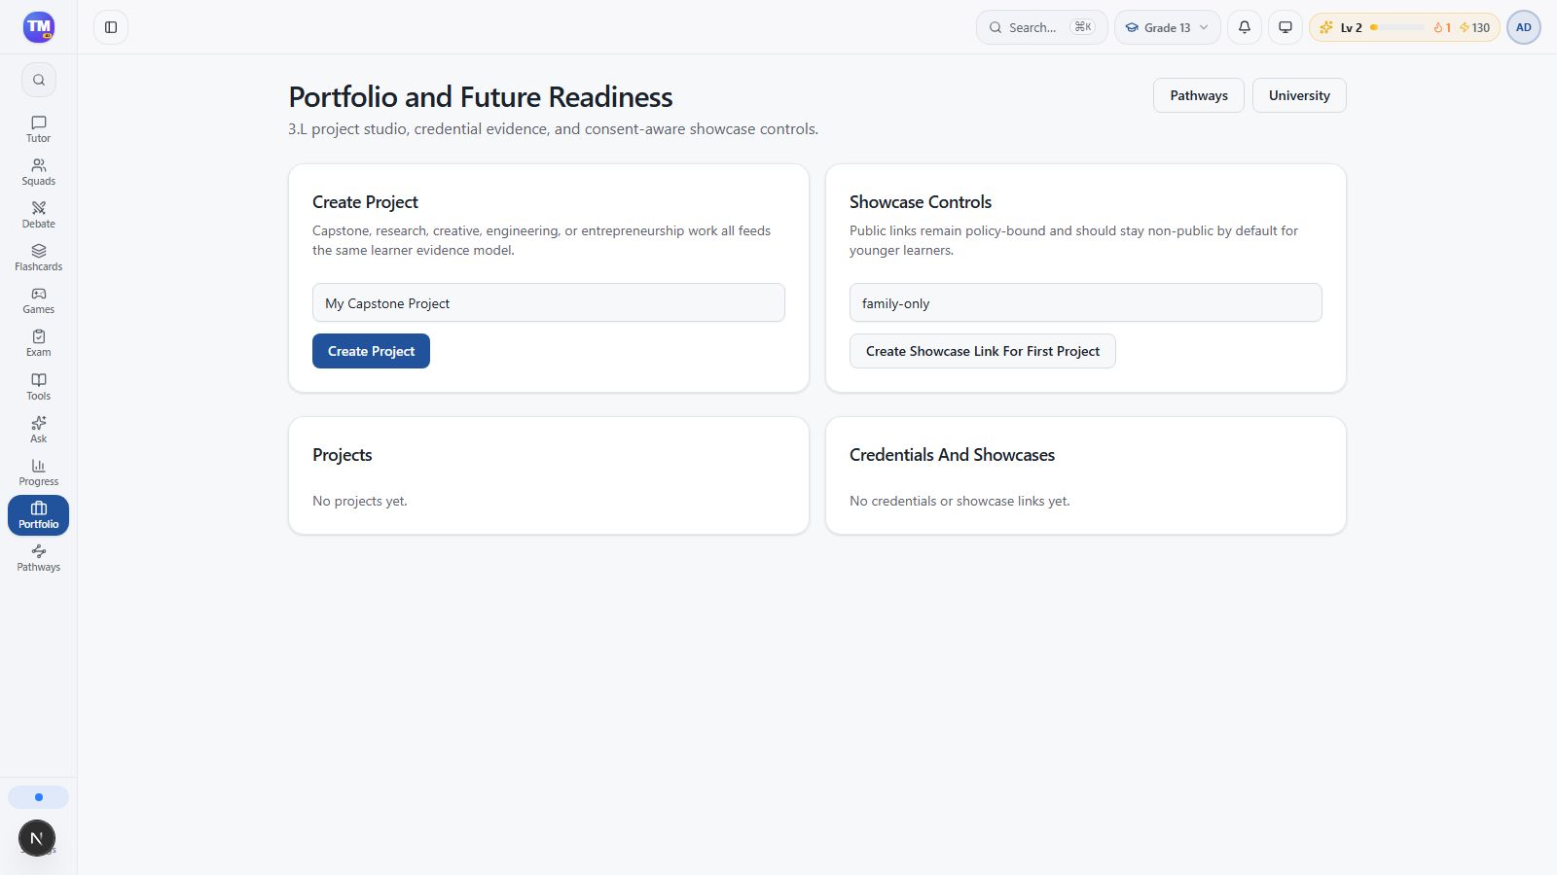Open the University header button
This screenshot has width=1557, height=875.
(1299, 95)
